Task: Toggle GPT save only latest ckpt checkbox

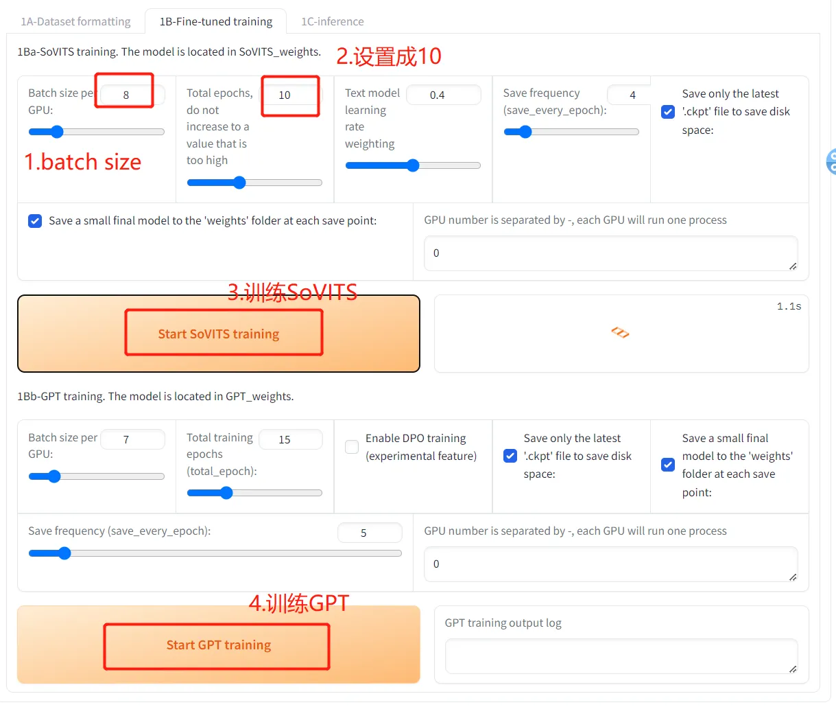Action: tap(510, 456)
